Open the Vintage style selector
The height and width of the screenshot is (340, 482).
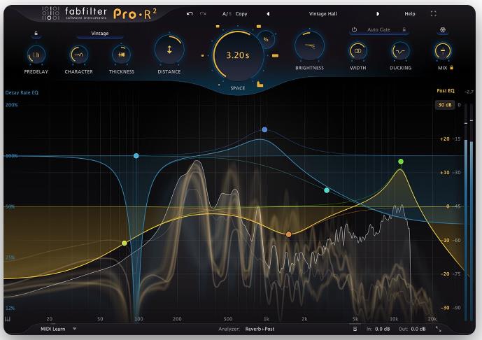click(x=100, y=34)
